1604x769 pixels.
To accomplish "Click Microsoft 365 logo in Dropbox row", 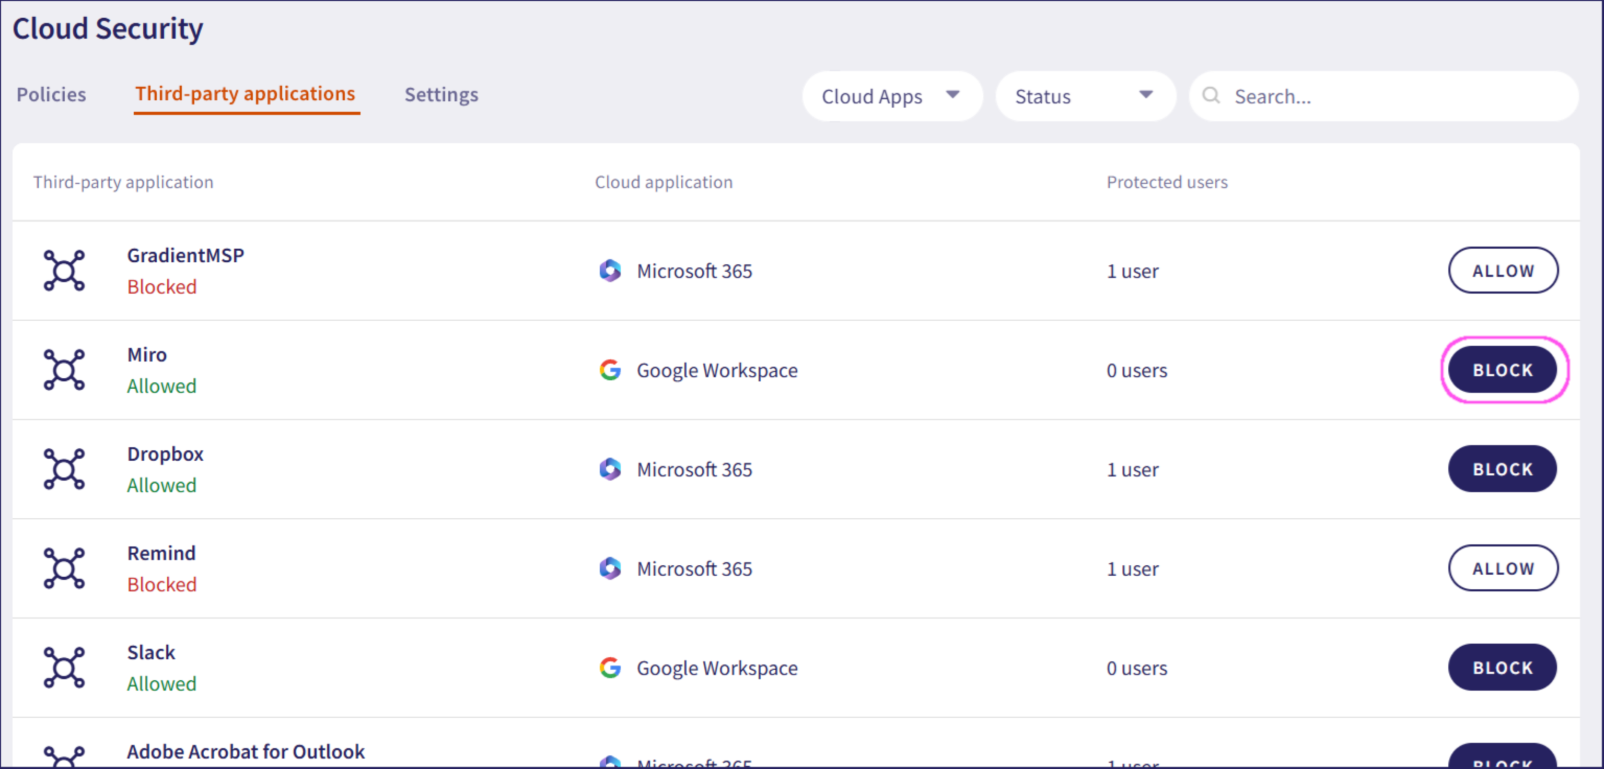I will tap(610, 469).
